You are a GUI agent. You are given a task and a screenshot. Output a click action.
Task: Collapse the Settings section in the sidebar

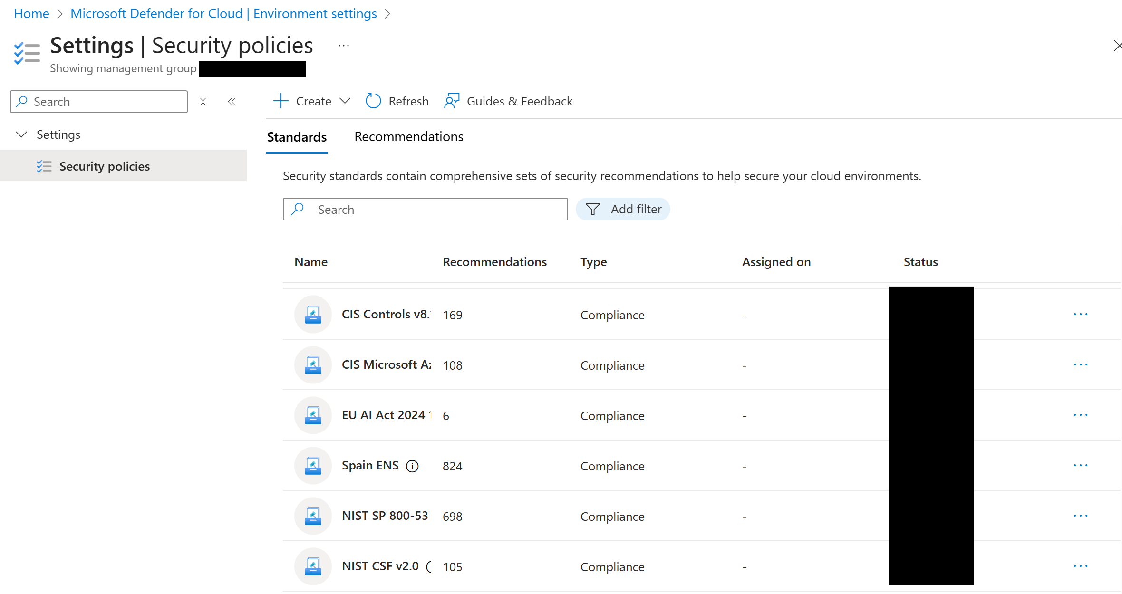pos(21,134)
